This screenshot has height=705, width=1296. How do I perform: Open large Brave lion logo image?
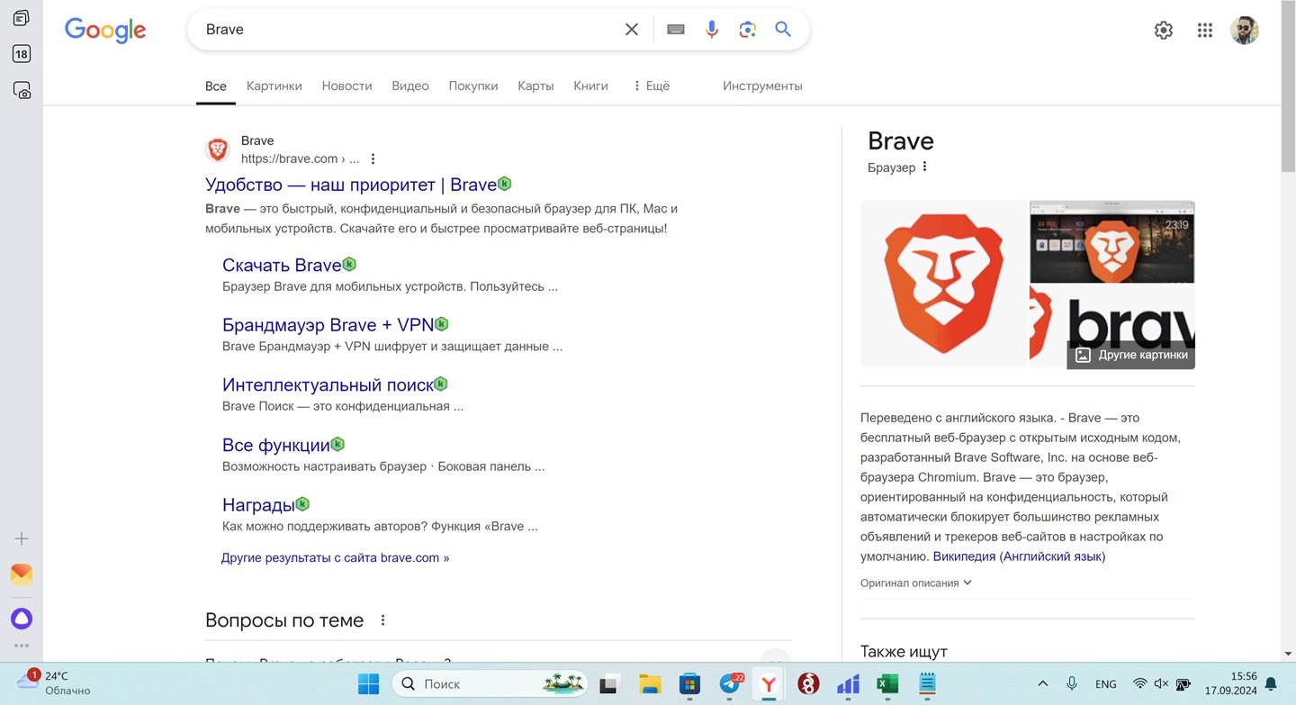tap(943, 284)
